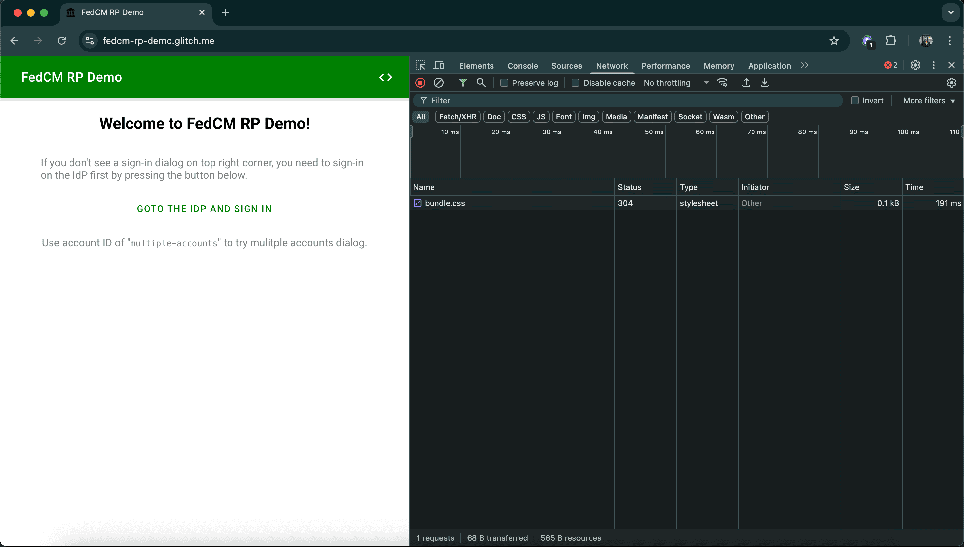Switch to the Console panel
This screenshot has height=547, width=964.
(x=523, y=65)
